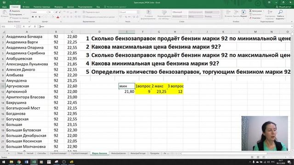The width and height of the screenshot is (294, 165).
Task: Apply red font color button
Action: click(x=58, y=17)
